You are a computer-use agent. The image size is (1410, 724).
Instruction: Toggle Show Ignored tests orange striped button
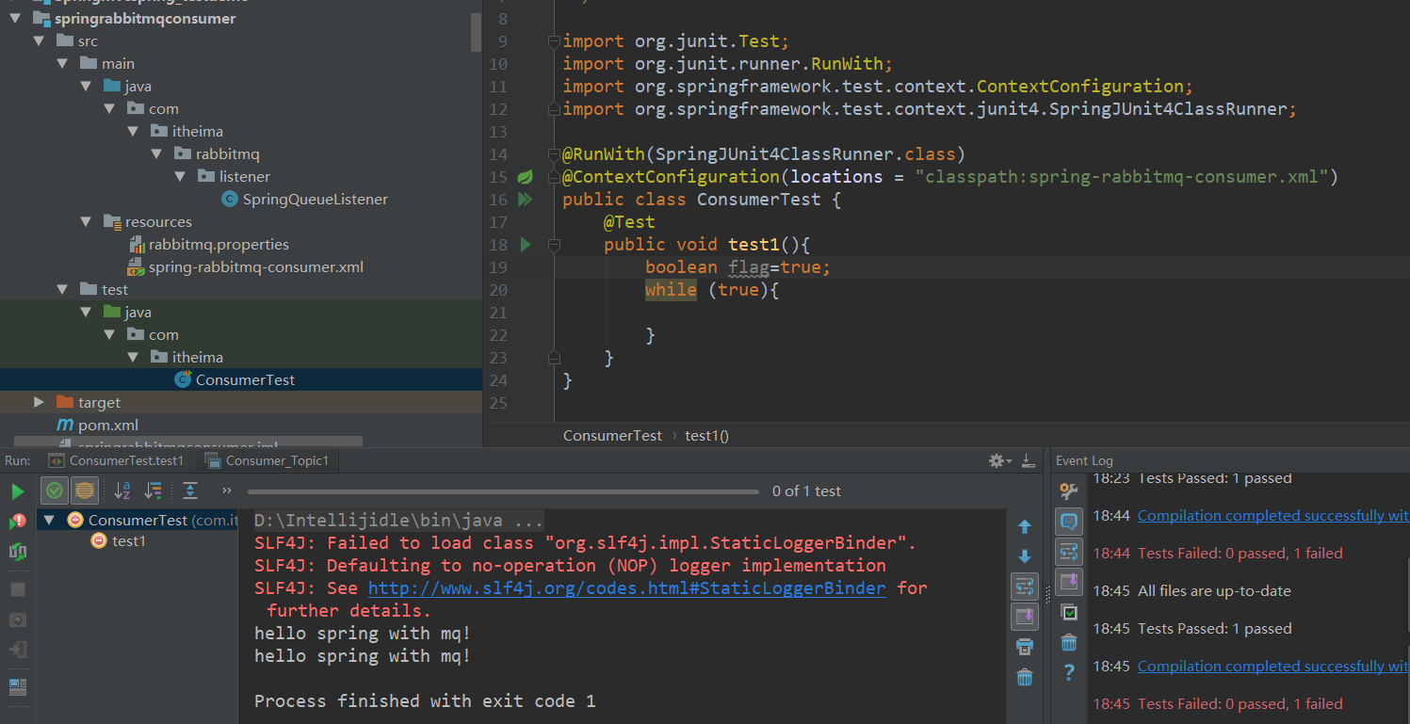85,491
